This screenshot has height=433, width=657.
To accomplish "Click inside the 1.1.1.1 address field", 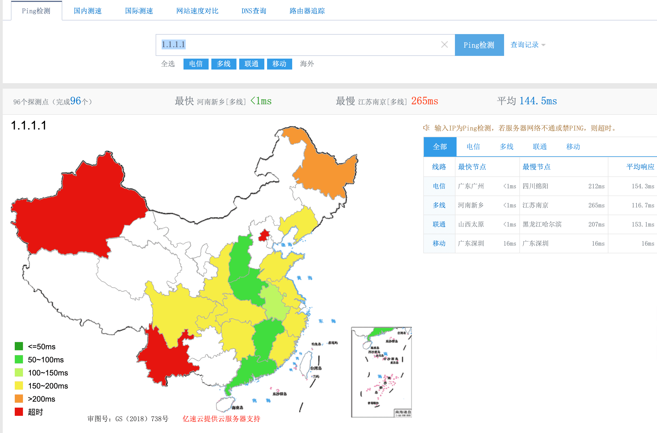I will click(305, 45).
